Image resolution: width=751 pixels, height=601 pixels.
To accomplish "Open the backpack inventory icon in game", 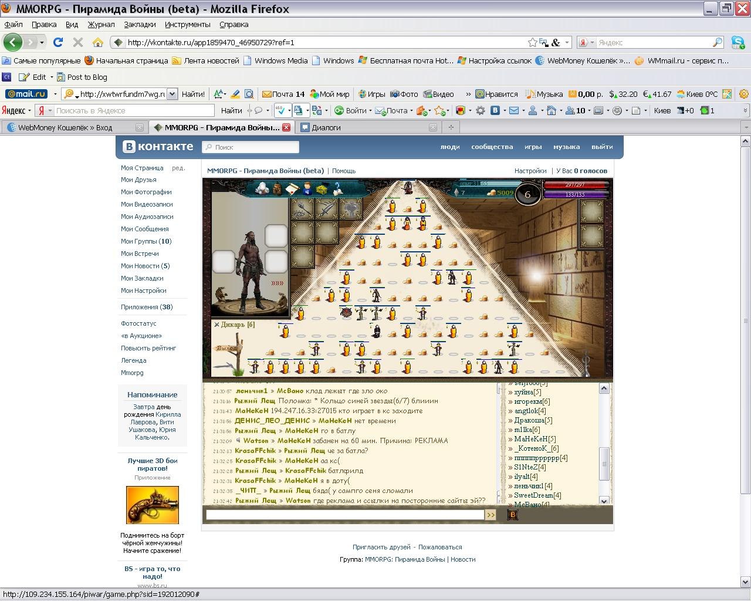I will (x=278, y=188).
